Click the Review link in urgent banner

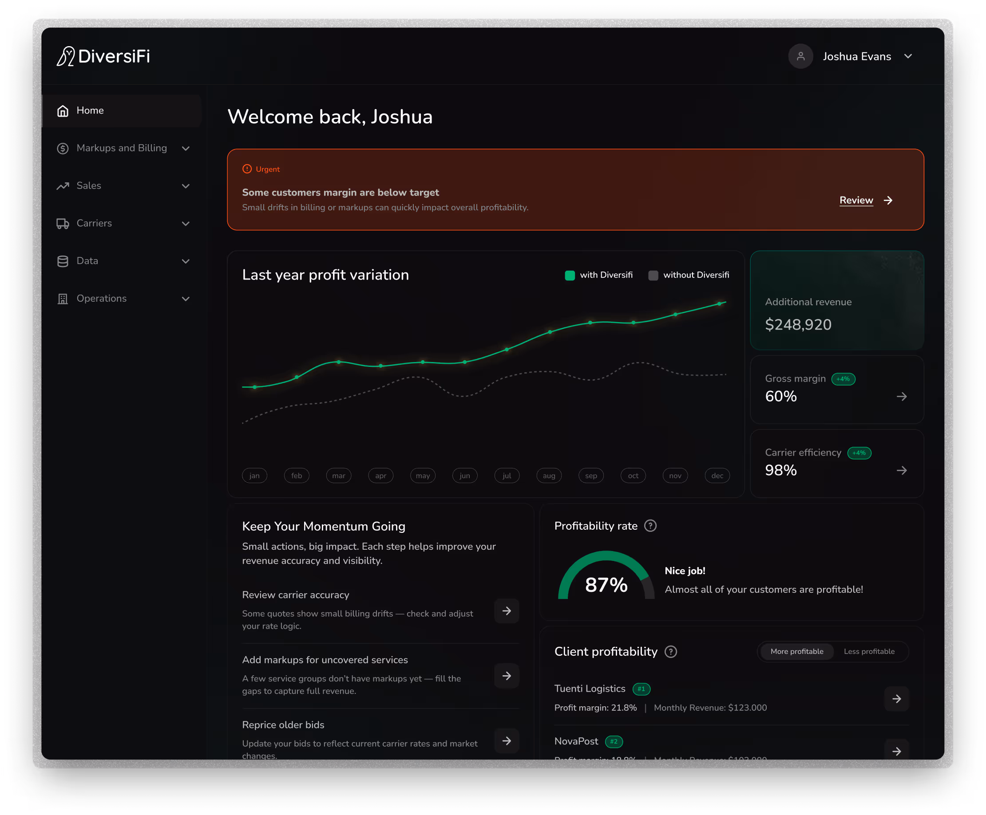(856, 201)
